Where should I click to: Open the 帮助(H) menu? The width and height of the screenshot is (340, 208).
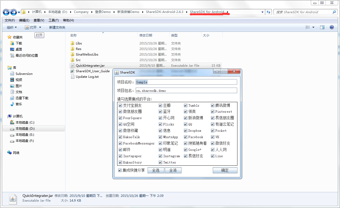coord(68,20)
